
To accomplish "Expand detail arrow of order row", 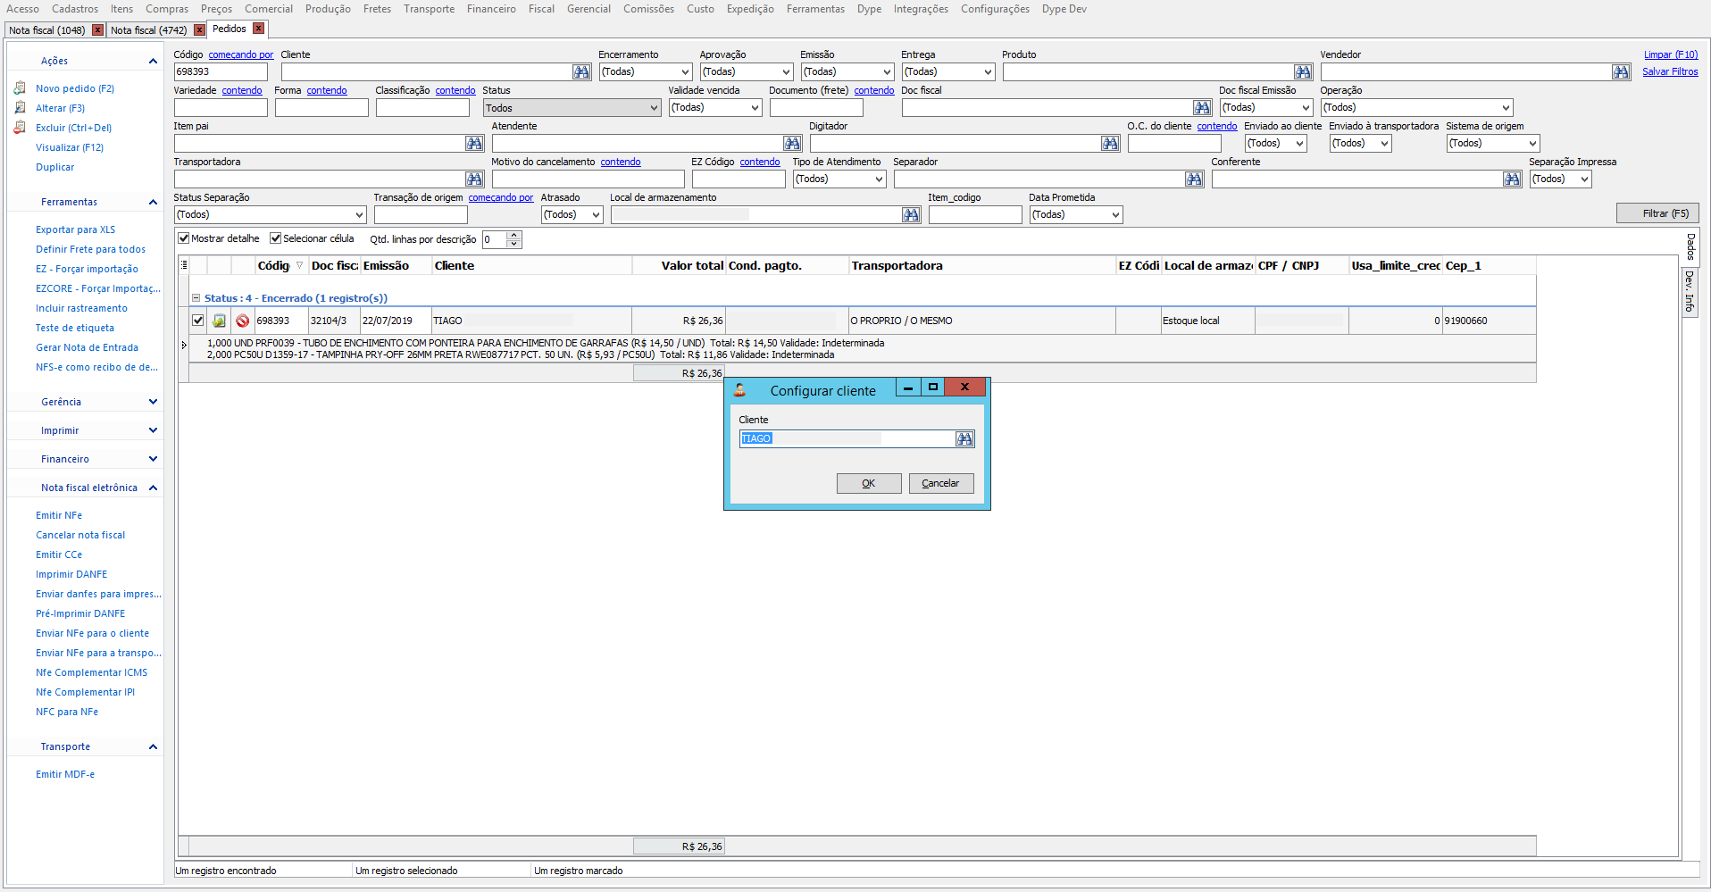I will click(184, 345).
